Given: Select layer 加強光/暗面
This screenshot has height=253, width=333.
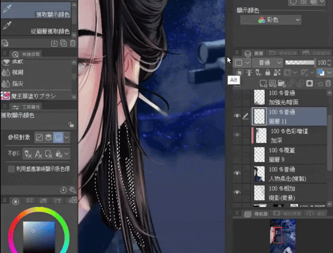Looking at the screenshot, I should point(290,97).
